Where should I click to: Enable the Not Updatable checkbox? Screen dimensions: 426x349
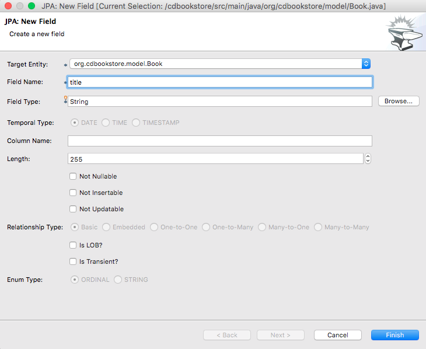click(x=73, y=209)
